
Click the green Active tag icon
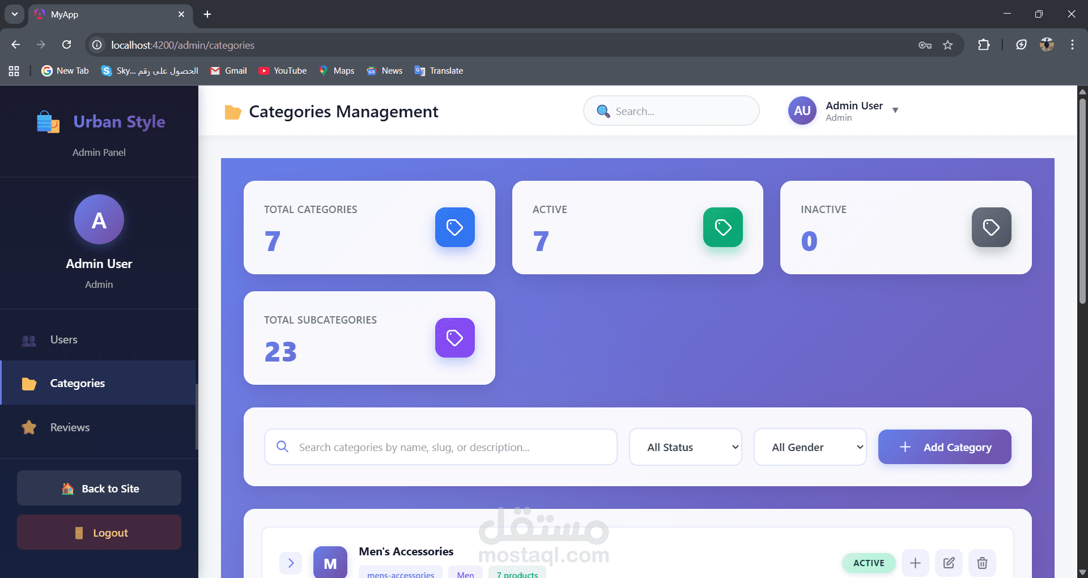coord(723,227)
